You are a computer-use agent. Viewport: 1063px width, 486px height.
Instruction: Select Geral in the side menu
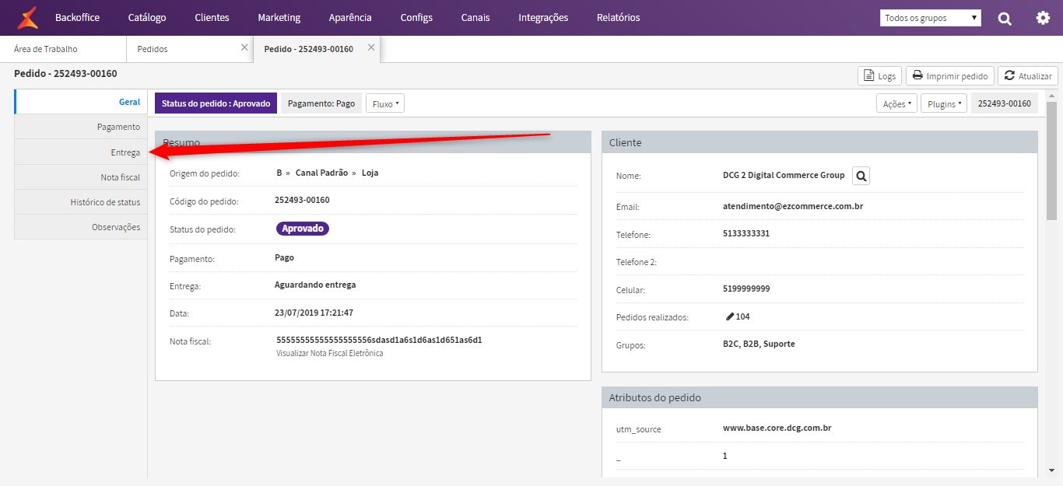pyautogui.click(x=81, y=102)
